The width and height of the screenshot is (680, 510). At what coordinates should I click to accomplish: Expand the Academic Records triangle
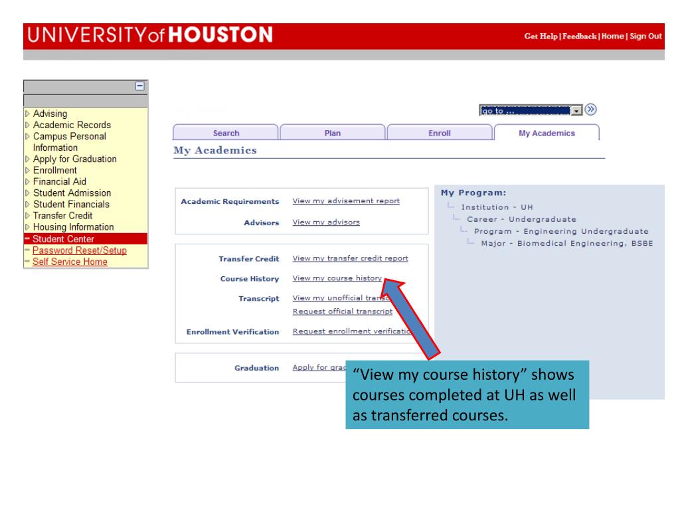[x=27, y=125]
